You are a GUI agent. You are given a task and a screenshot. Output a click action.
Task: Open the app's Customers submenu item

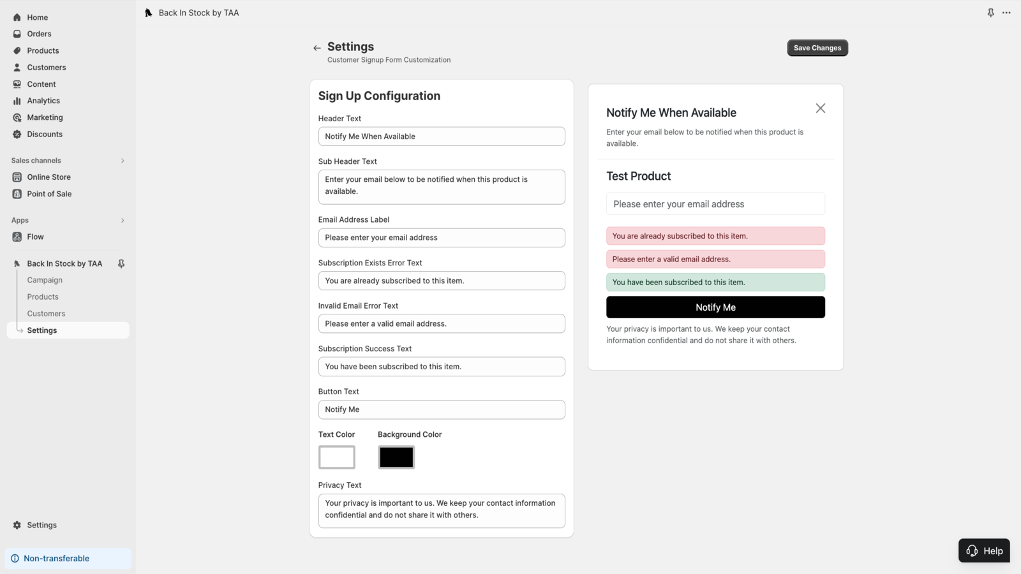[46, 314]
